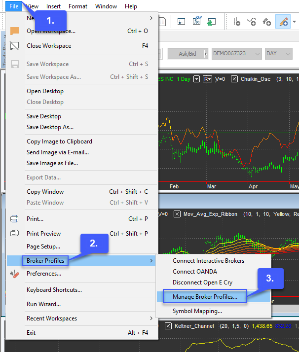This screenshot has width=299, height=352.
Task: Toggle Mov_Avg_Exp_Ribbon checkbox
Action: pos(177,214)
